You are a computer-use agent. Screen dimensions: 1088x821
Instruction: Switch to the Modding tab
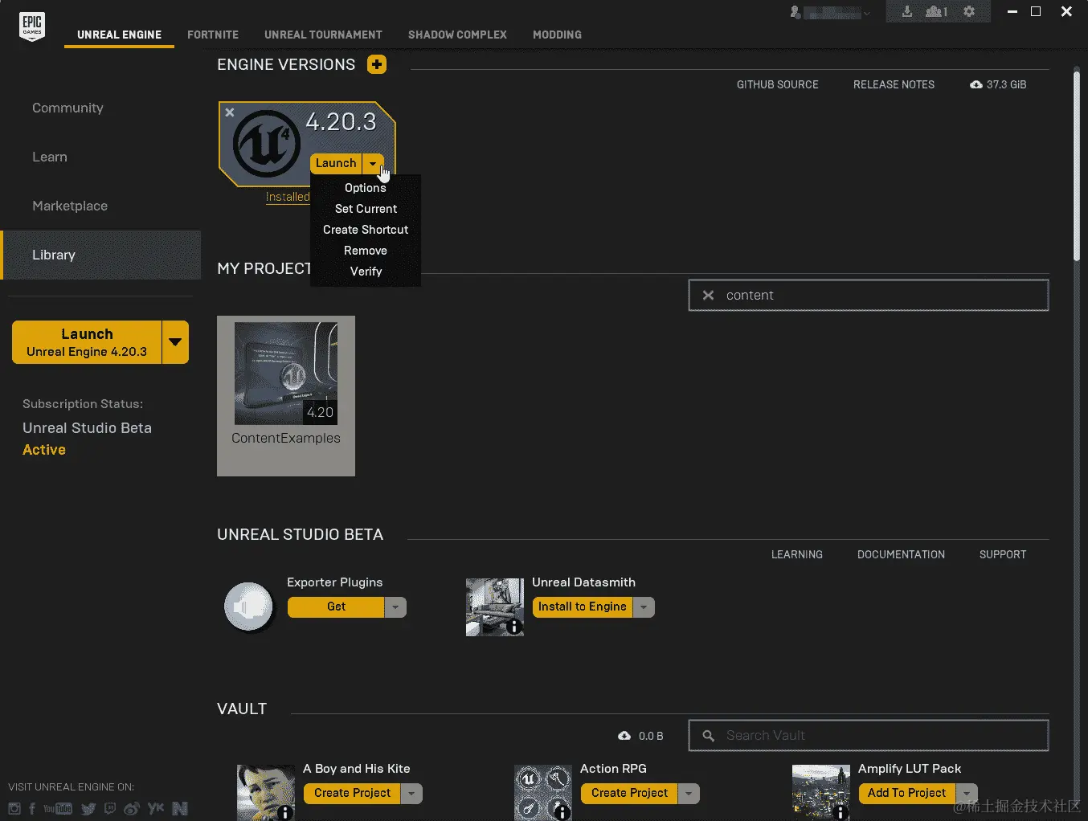[x=557, y=35]
